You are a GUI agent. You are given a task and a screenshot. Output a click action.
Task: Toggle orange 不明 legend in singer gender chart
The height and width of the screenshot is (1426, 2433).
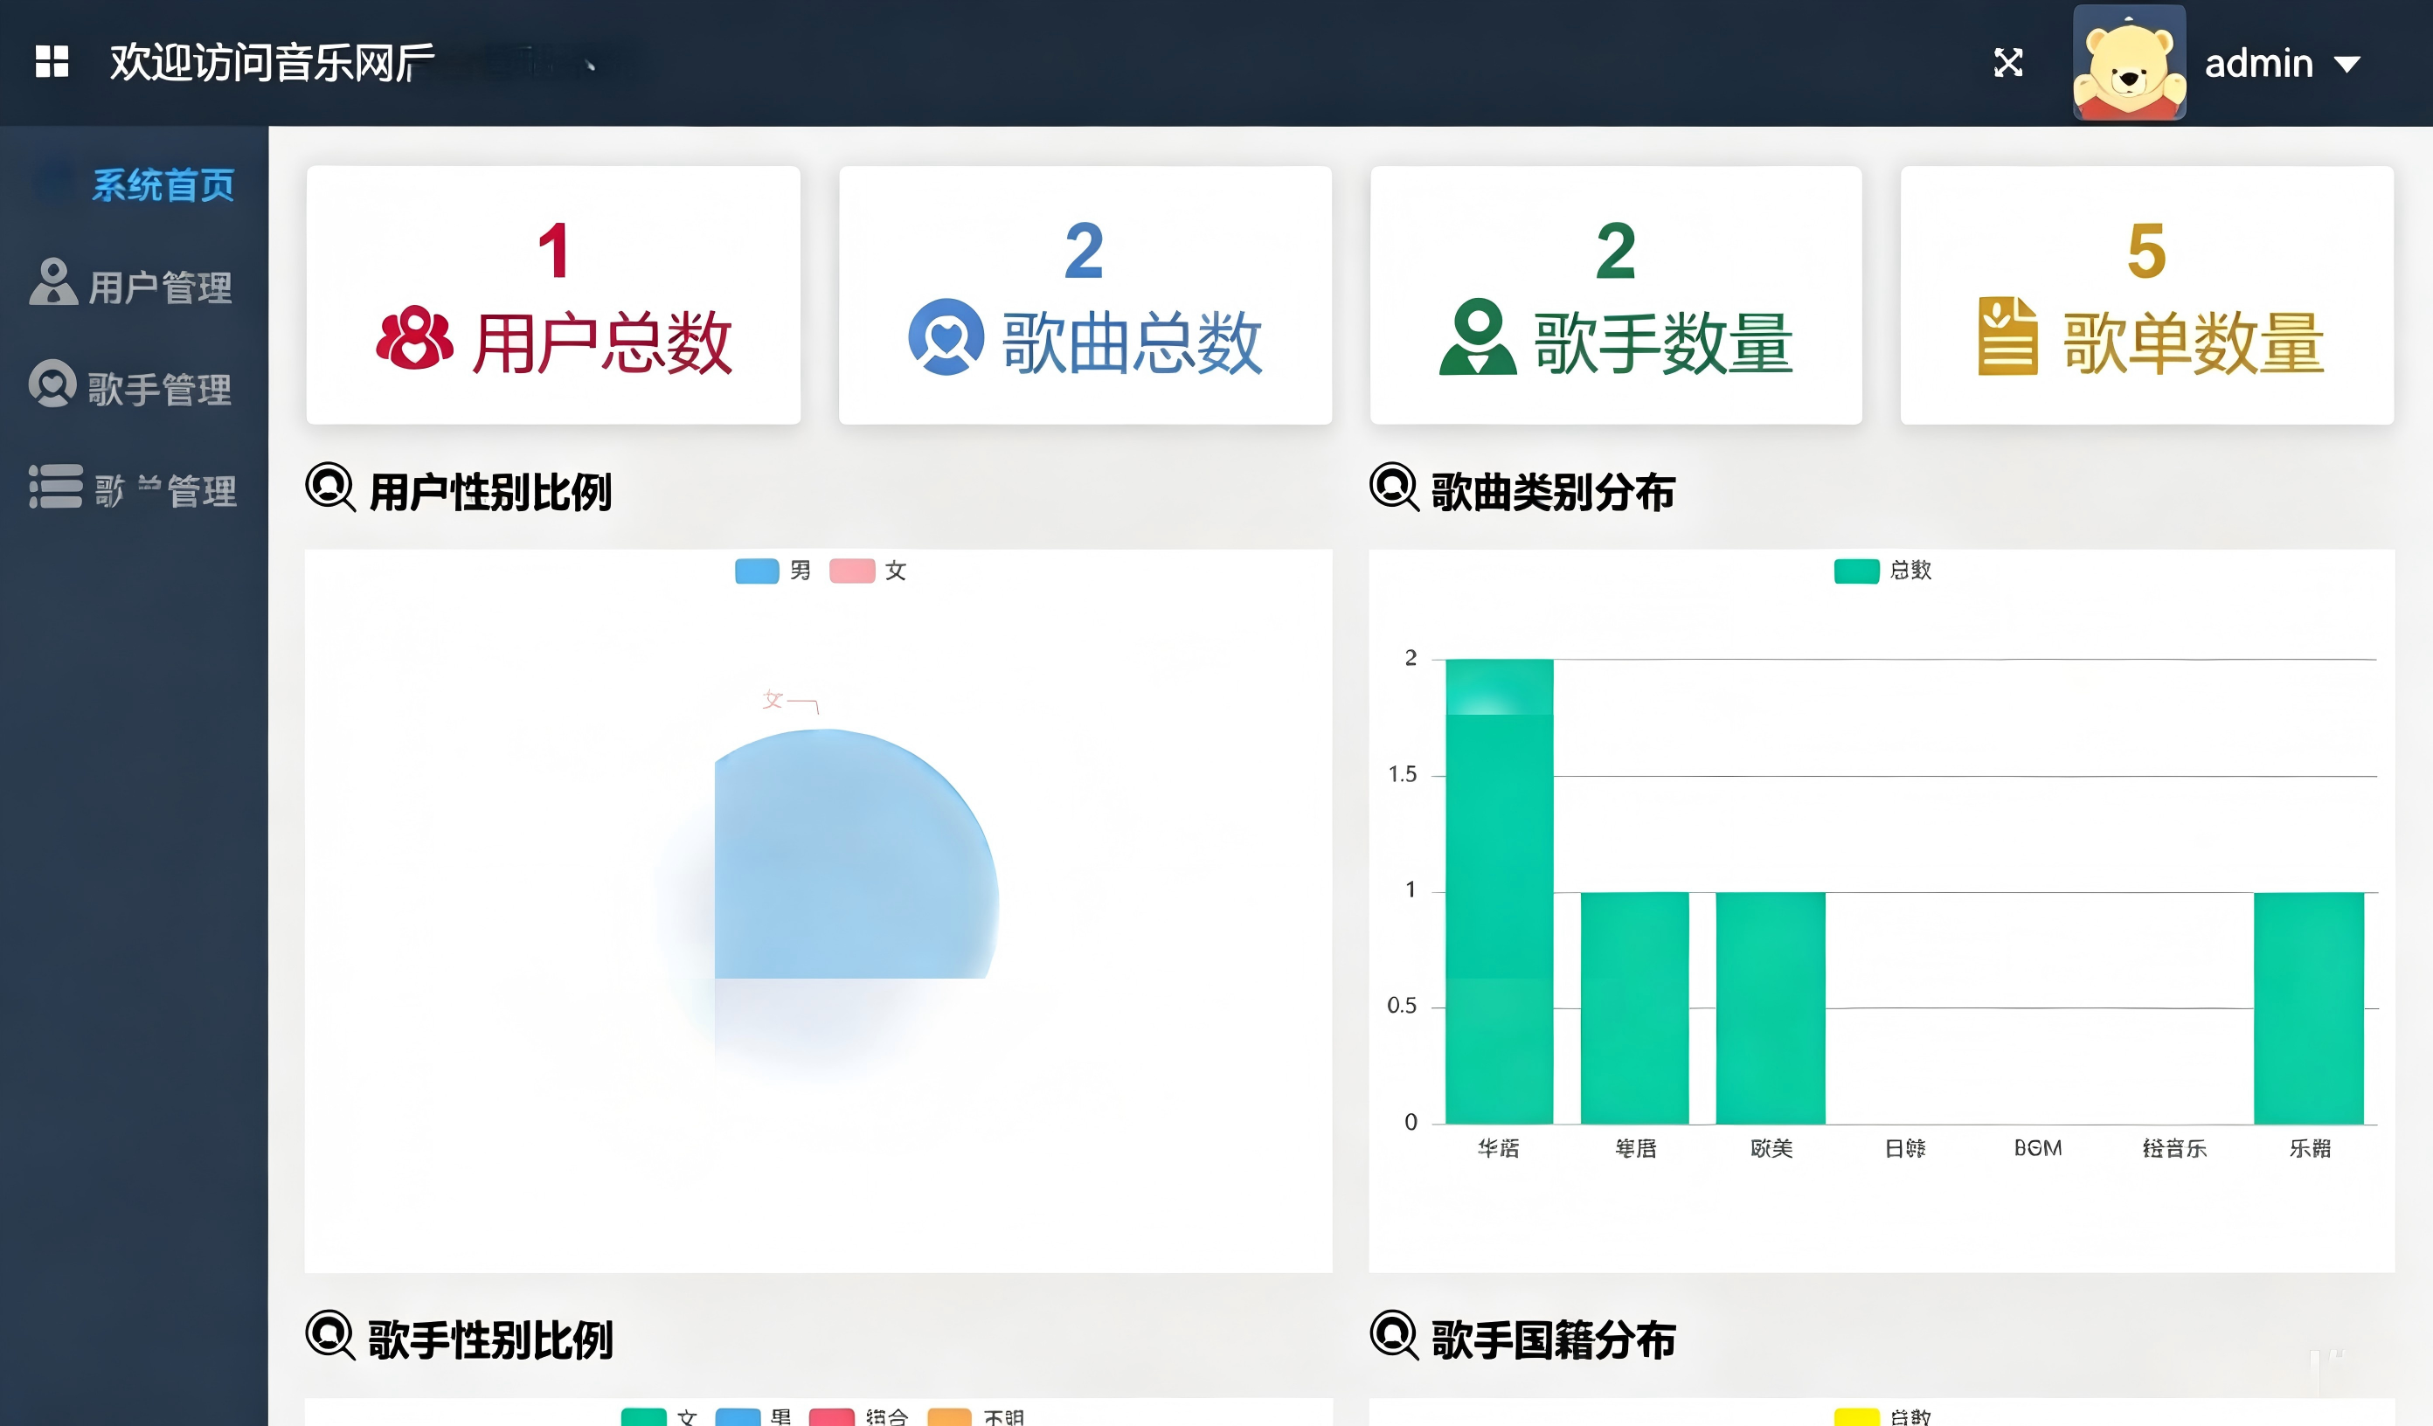(976, 1416)
